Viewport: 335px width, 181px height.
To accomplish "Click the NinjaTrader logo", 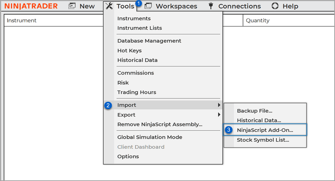I will [x=31, y=6].
